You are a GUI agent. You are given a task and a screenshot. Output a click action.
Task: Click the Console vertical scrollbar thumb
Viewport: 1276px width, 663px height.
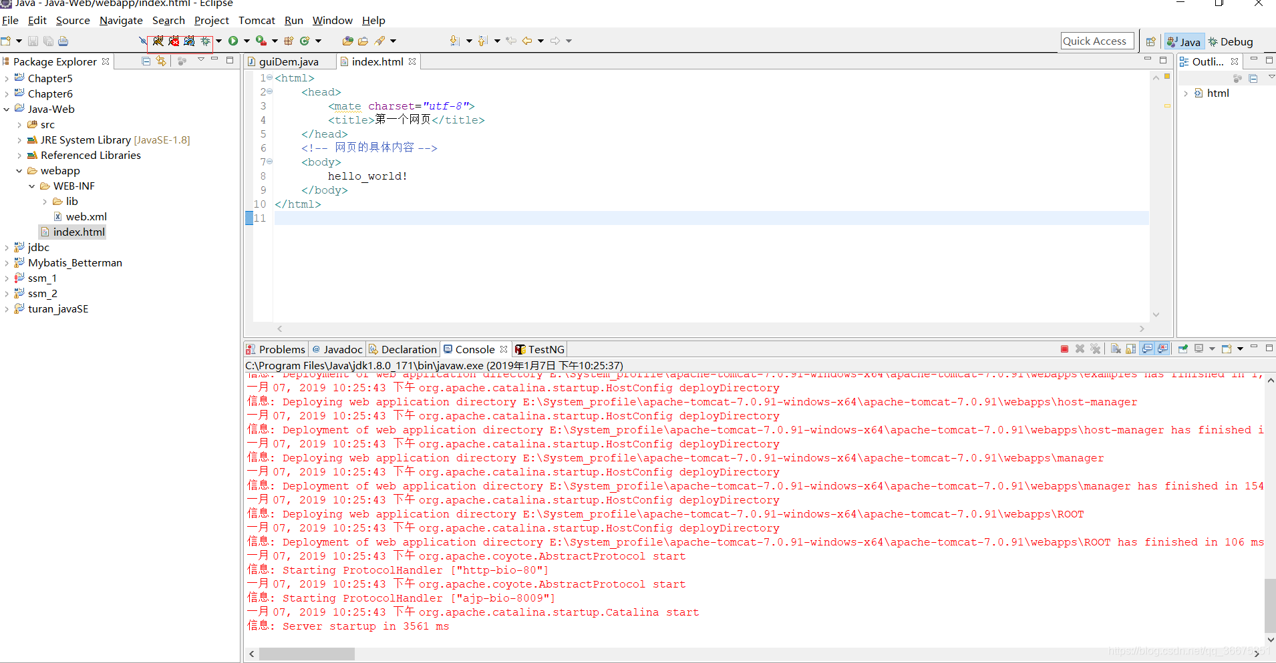coord(1270,605)
